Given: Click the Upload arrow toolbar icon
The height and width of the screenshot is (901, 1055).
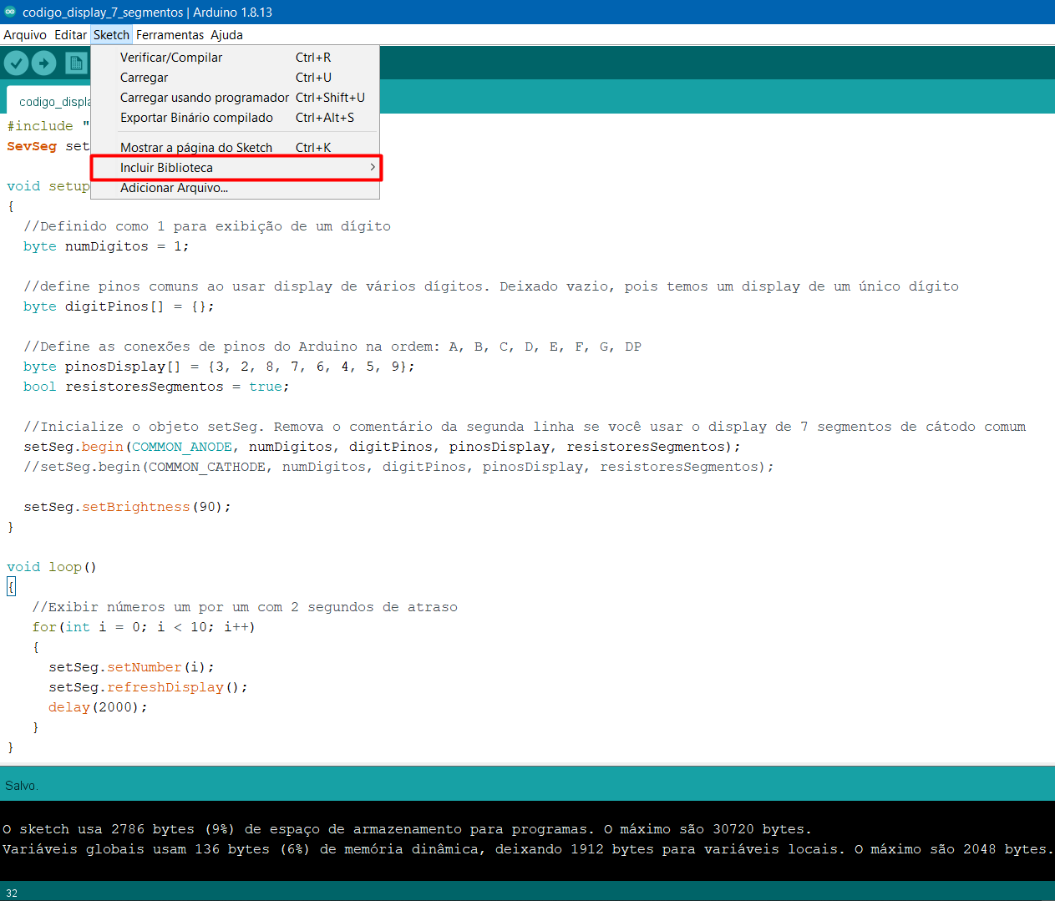Looking at the screenshot, I should [43, 63].
